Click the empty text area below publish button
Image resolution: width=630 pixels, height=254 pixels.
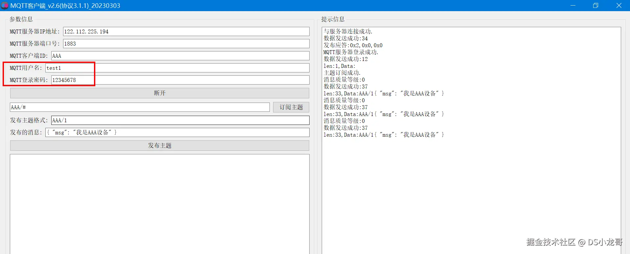click(159, 204)
